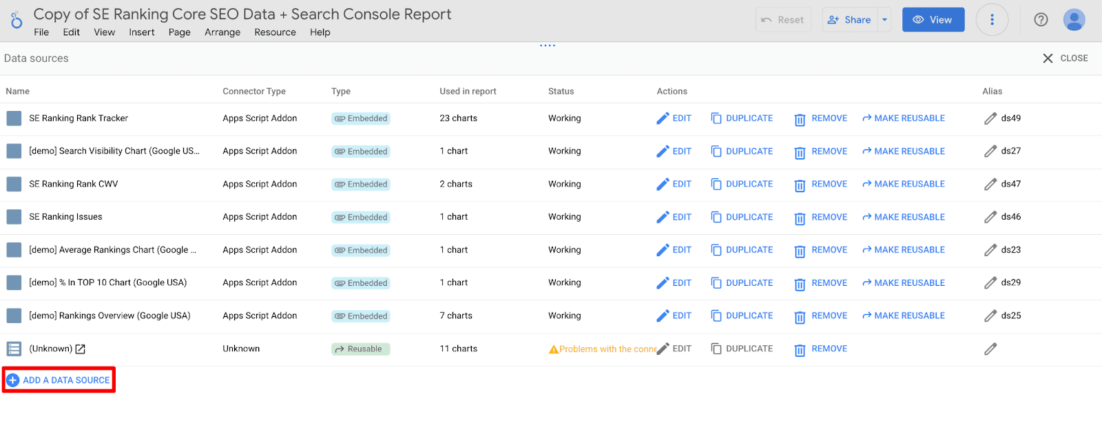Duplicate the SE Ranking Rank CWV source
Screen dimensions: 1102x434
[x=742, y=184]
